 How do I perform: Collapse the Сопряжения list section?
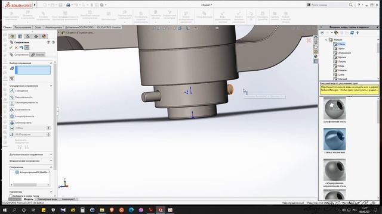51,167
